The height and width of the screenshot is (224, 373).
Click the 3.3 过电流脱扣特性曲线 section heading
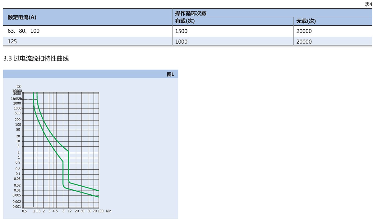36,59
